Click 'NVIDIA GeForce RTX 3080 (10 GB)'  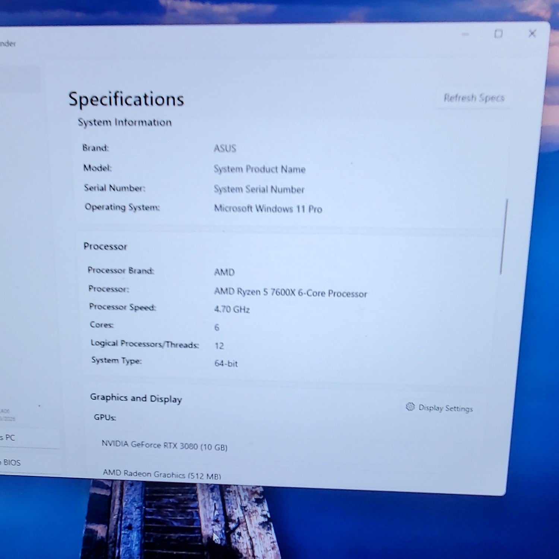pos(164,445)
